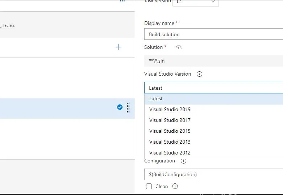This screenshot has width=283, height=195.
Task: Click the more options ellipsis icon
Action: 122,1
